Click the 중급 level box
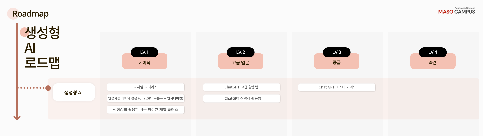This screenshot has height=136, width=483. coord(337,63)
